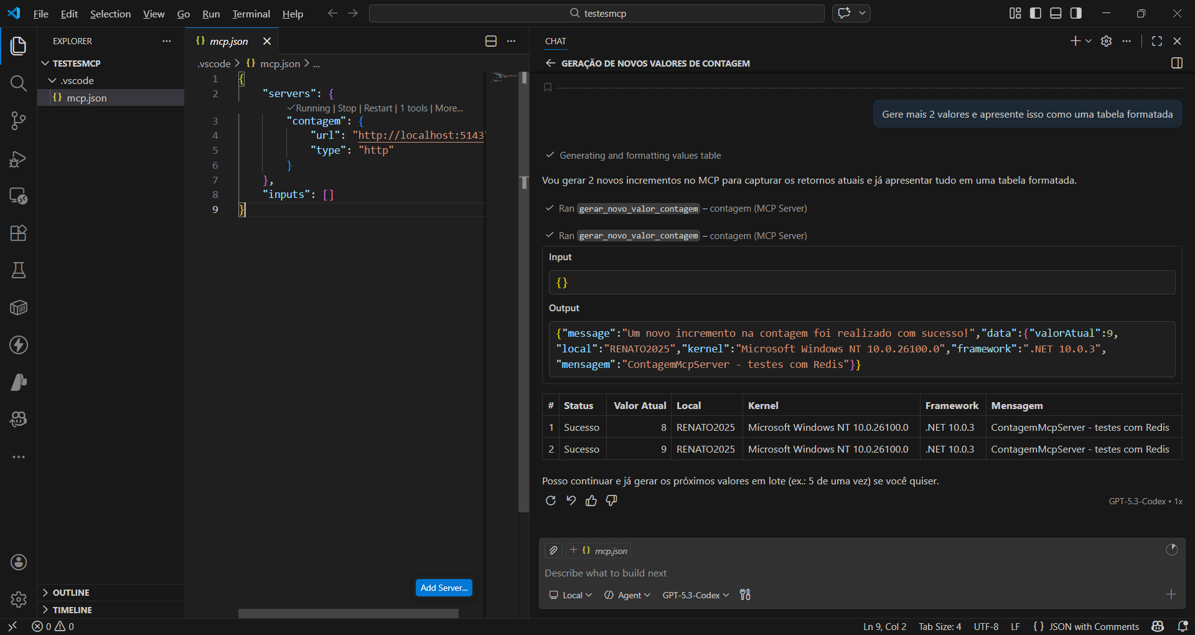Viewport: 1195px width, 635px height.
Task: Restart the contagem MCP server
Action: tap(378, 108)
